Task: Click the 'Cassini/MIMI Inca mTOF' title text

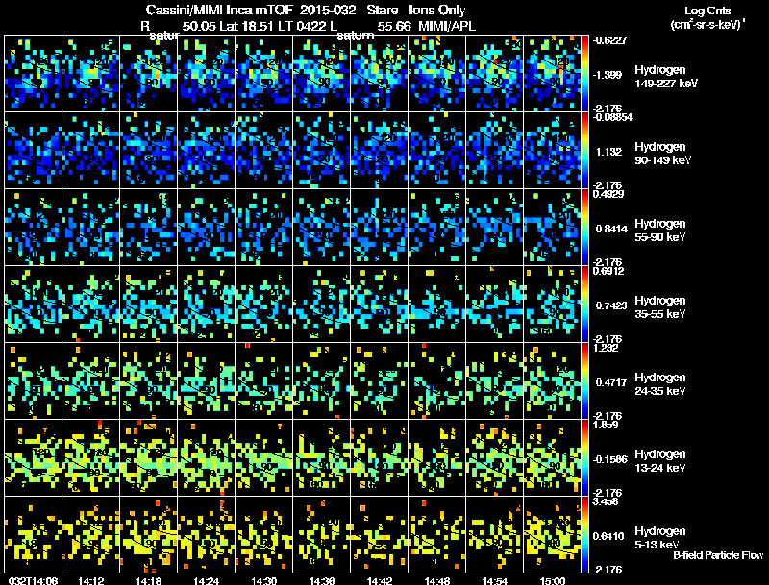Action: (x=219, y=10)
